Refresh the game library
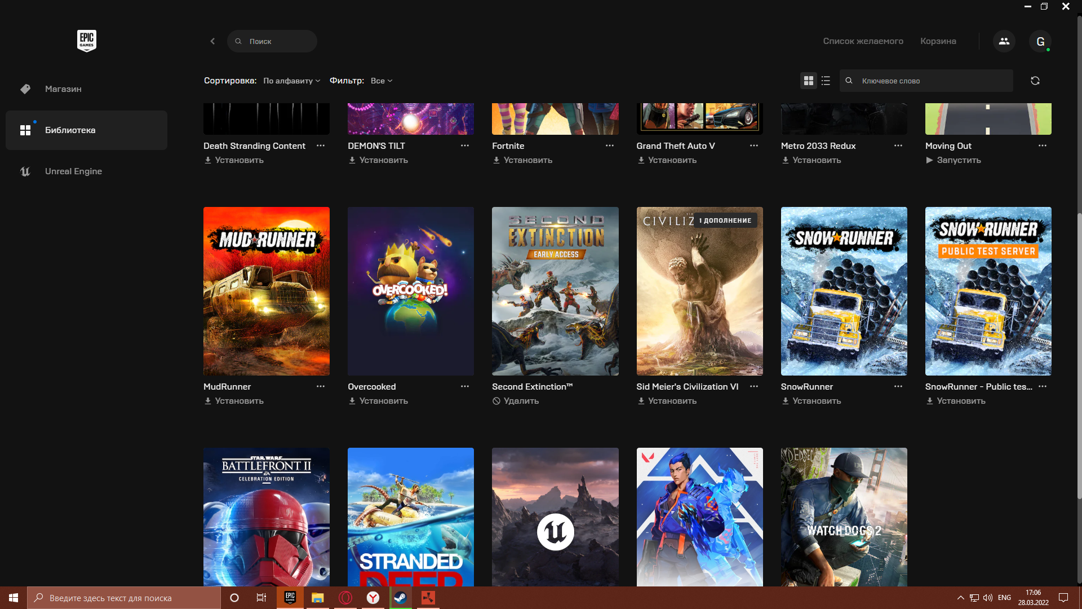 [1036, 81]
